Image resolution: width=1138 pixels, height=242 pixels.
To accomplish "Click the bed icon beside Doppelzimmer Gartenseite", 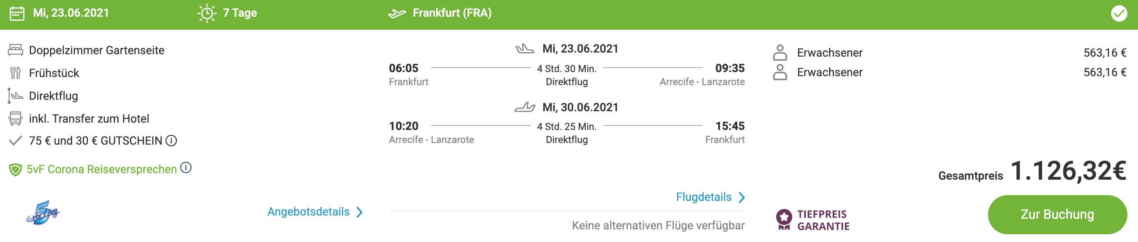I will coord(15,50).
